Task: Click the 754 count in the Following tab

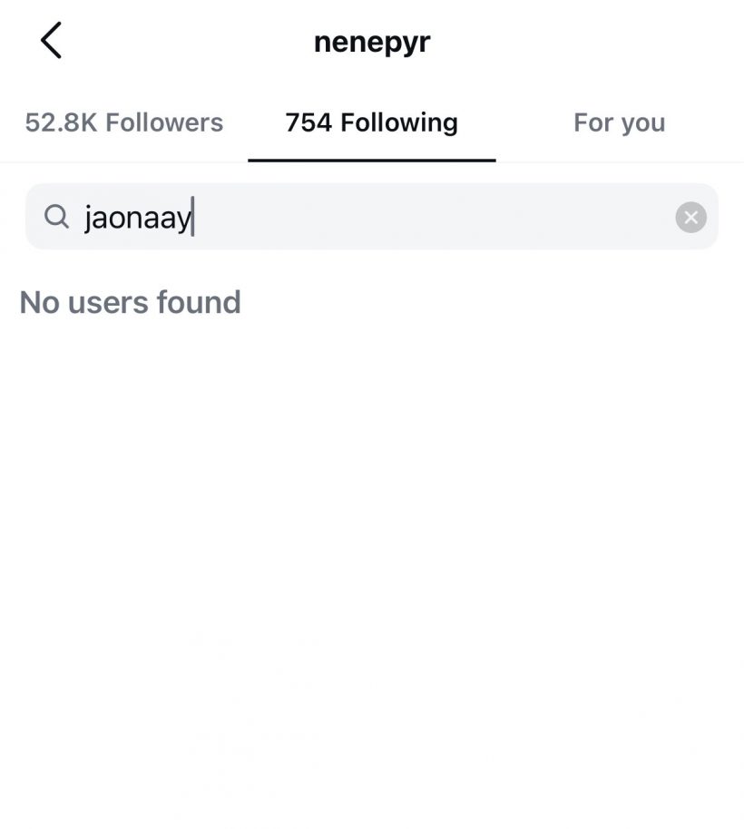Action: coord(308,122)
